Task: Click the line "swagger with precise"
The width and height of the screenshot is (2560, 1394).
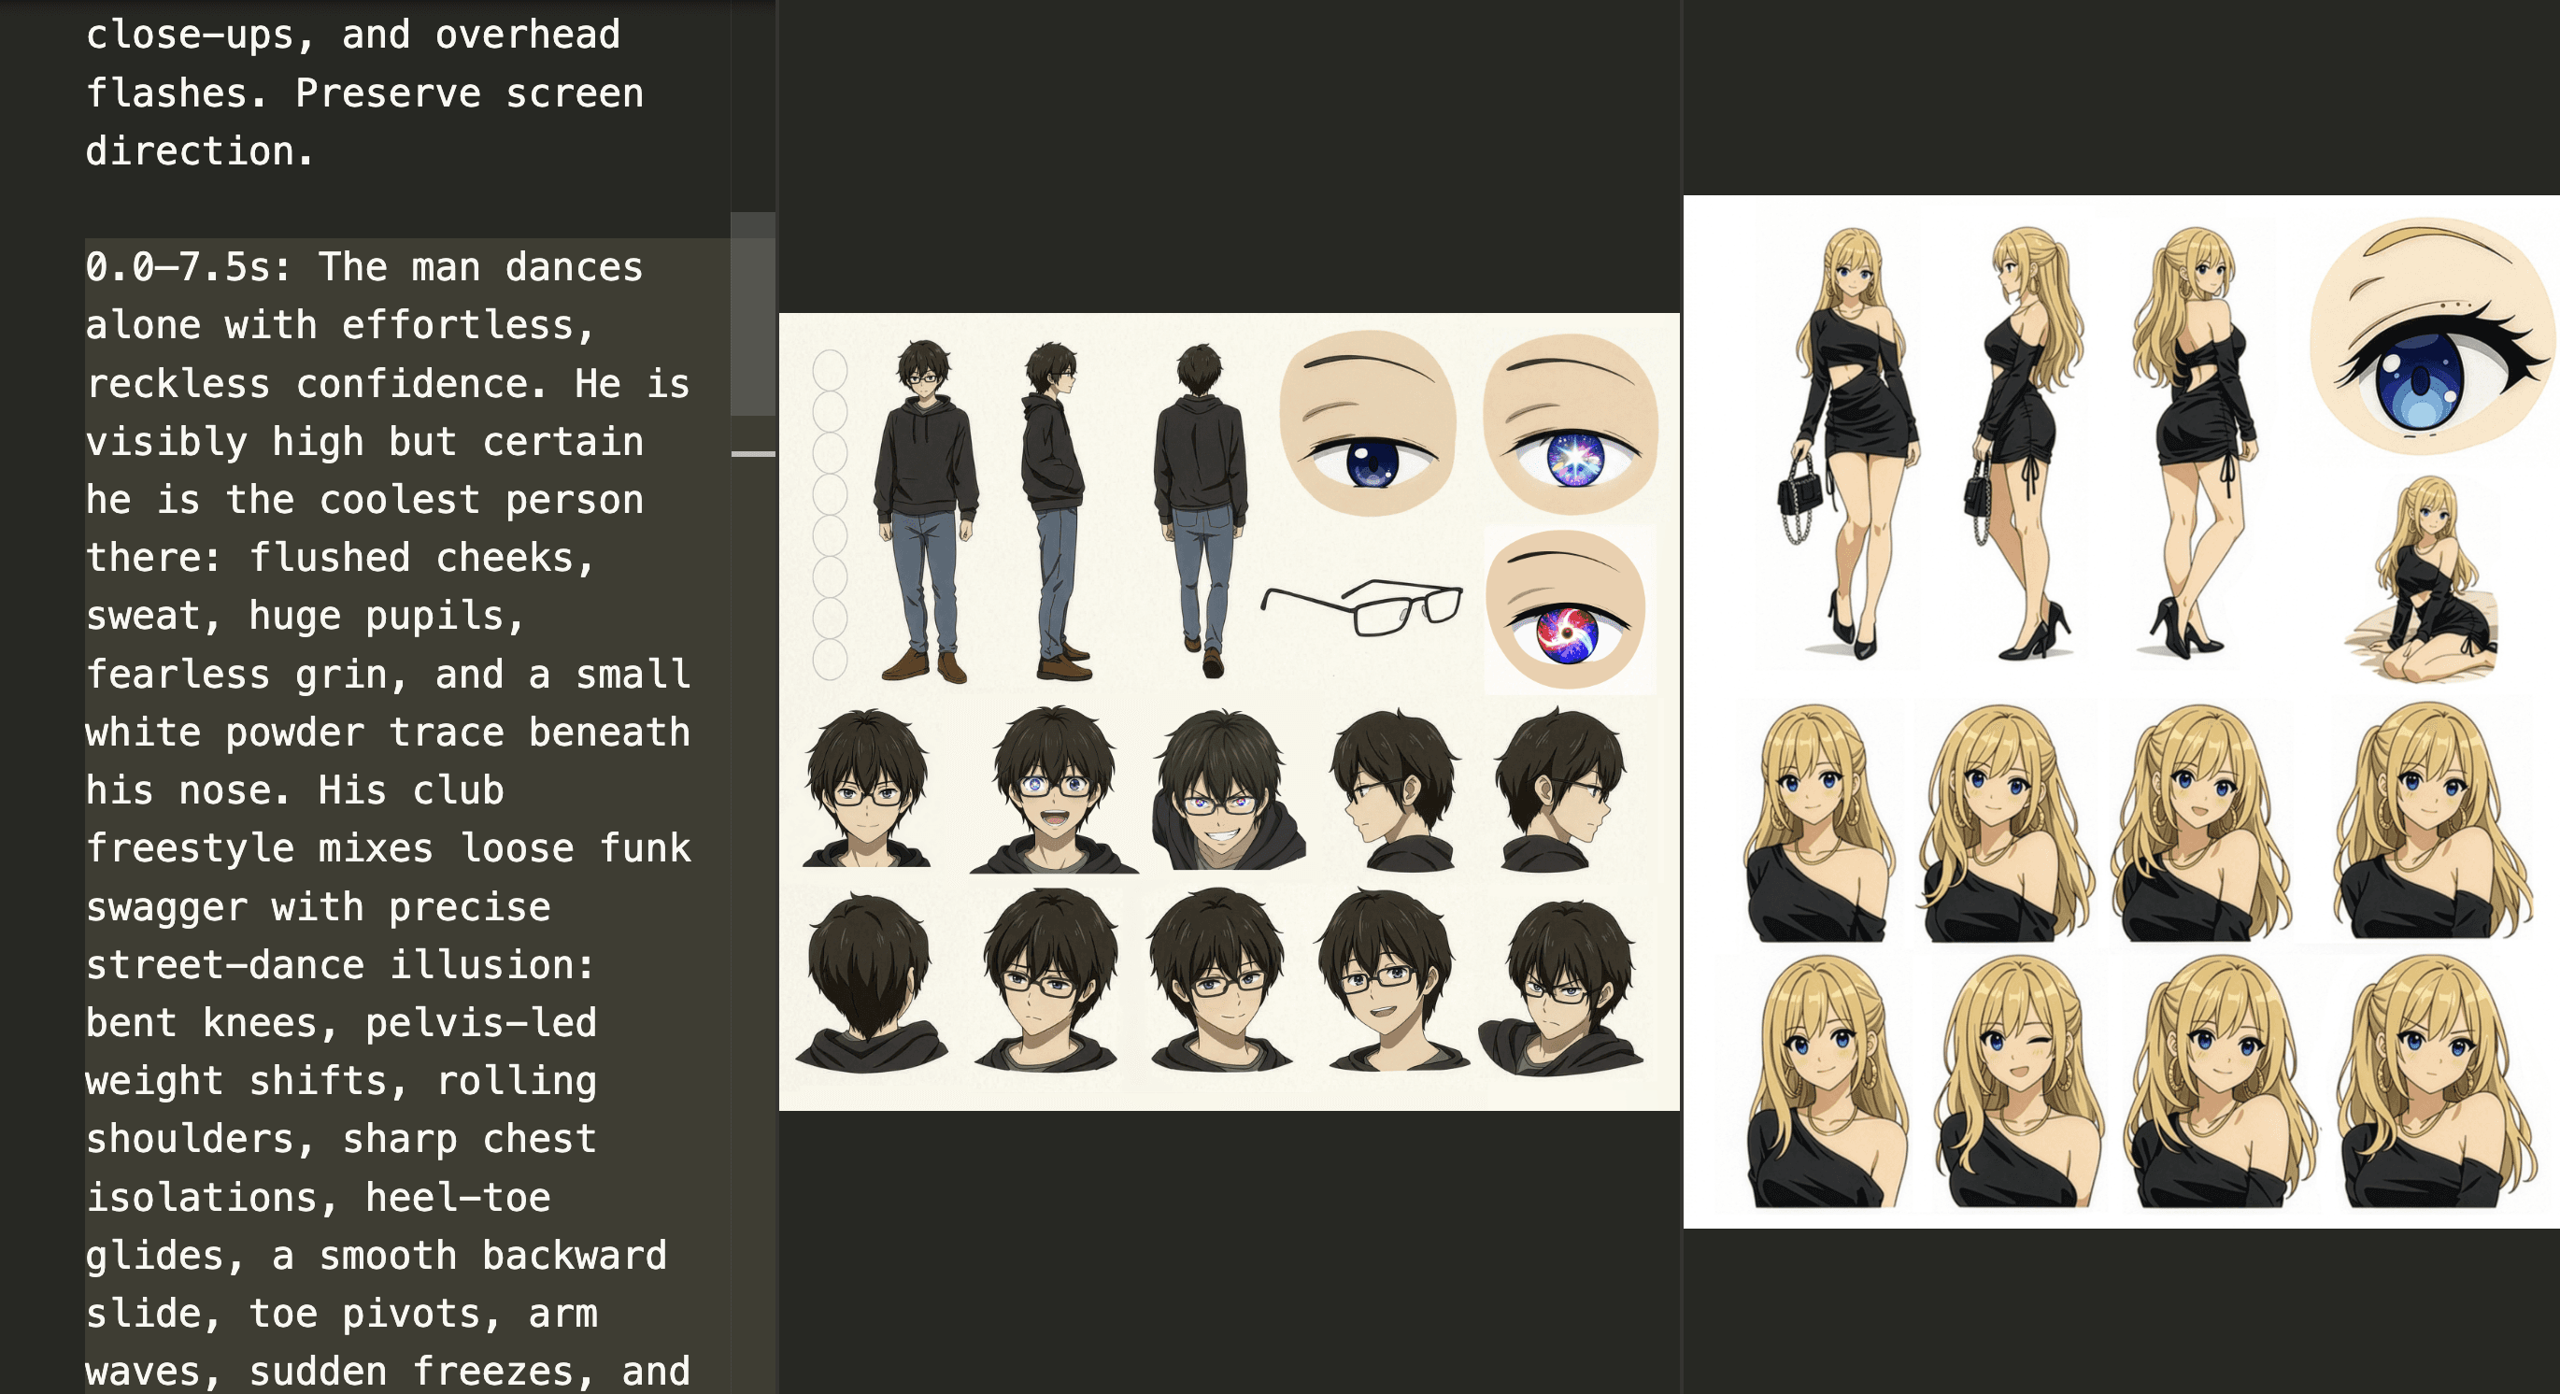Action: [x=318, y=907]
